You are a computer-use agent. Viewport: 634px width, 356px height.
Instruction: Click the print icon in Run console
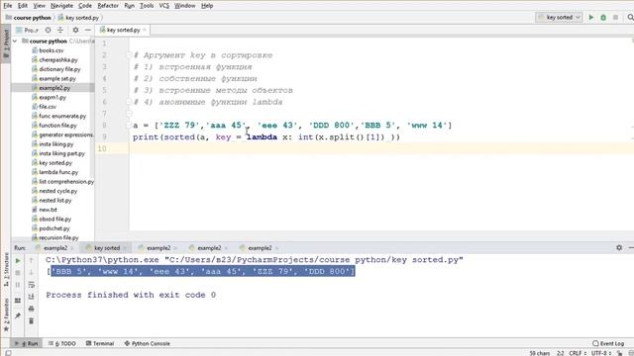pos(31,309)
